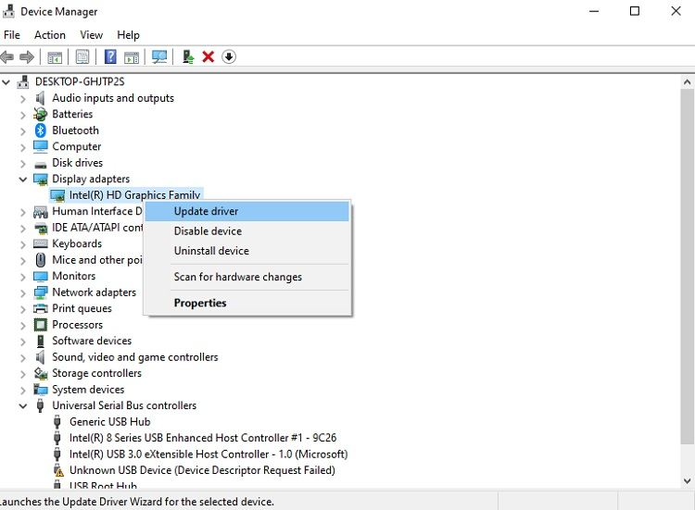Choose Uninstall device in context menu

click(211, 251)
